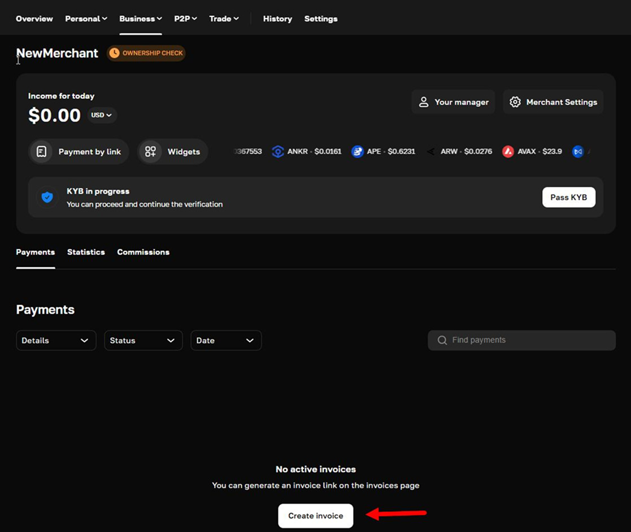Image resolution: width=631 pixels, height=532 pixels.
Task: Click the Create invoice button
Action: (x=315, y=515)
